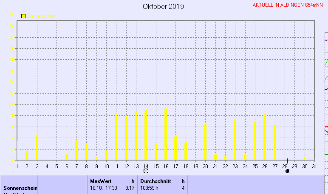Click the 24 label on the hours axis
Image resolution: width=328 pixels, height=194 pixels.
coord(13,26)
